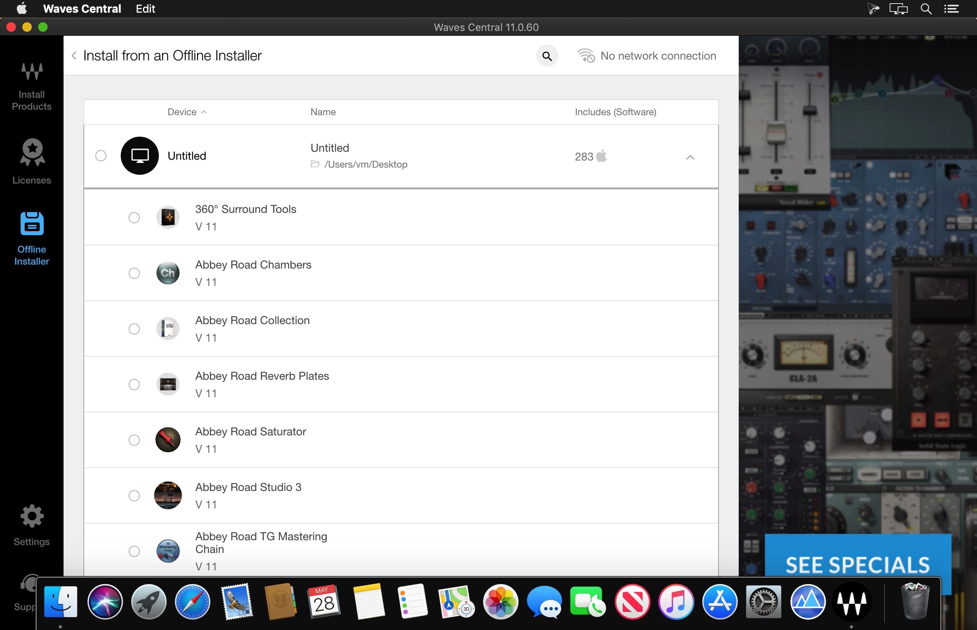977x630 pixels.
Task: Toggle the radio button for Abbey Road Chambers
Action: [x=134, y=272]
